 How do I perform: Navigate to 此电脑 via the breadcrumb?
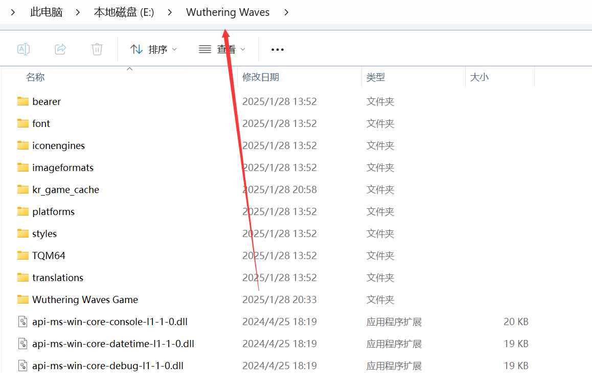coord(46,12)
